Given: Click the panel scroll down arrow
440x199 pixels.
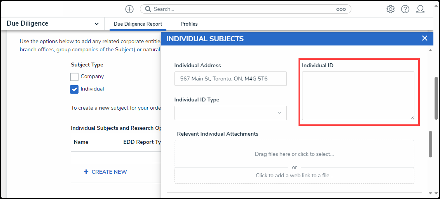Looking at the screenshot, I should tap(430, 193).
